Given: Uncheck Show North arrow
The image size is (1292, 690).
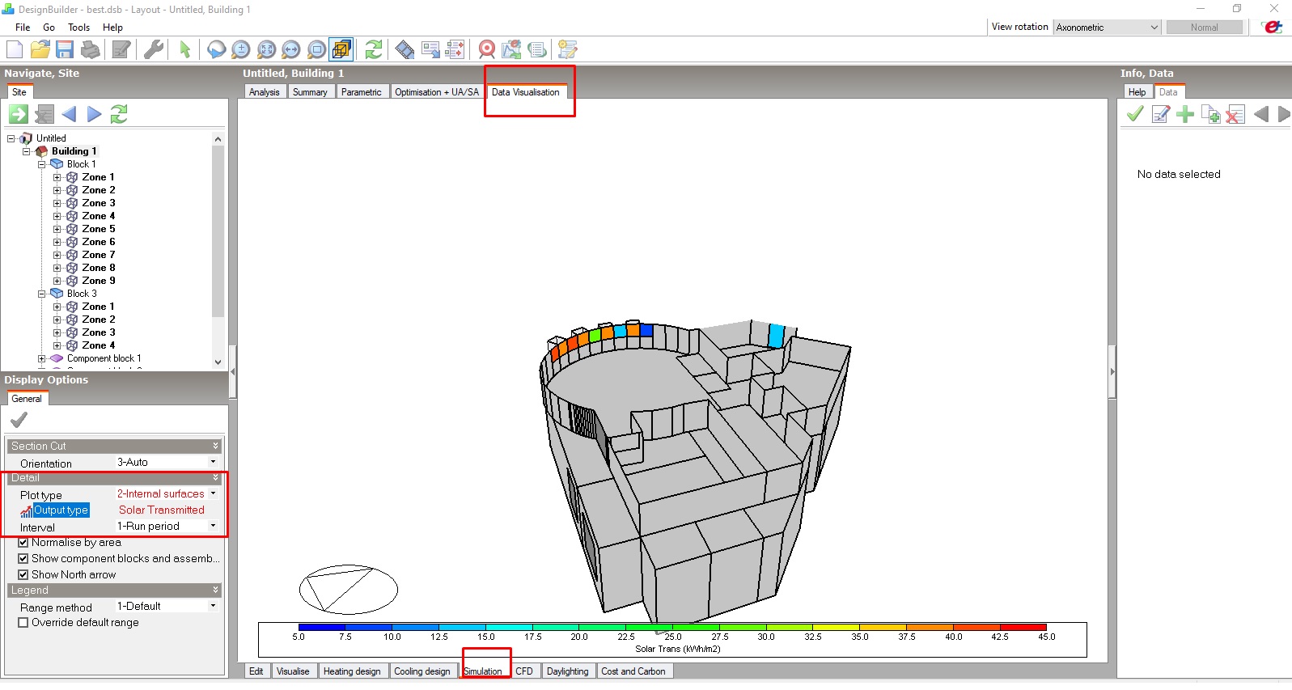Looking at the screenshot, I should click(x=23, y=574).
